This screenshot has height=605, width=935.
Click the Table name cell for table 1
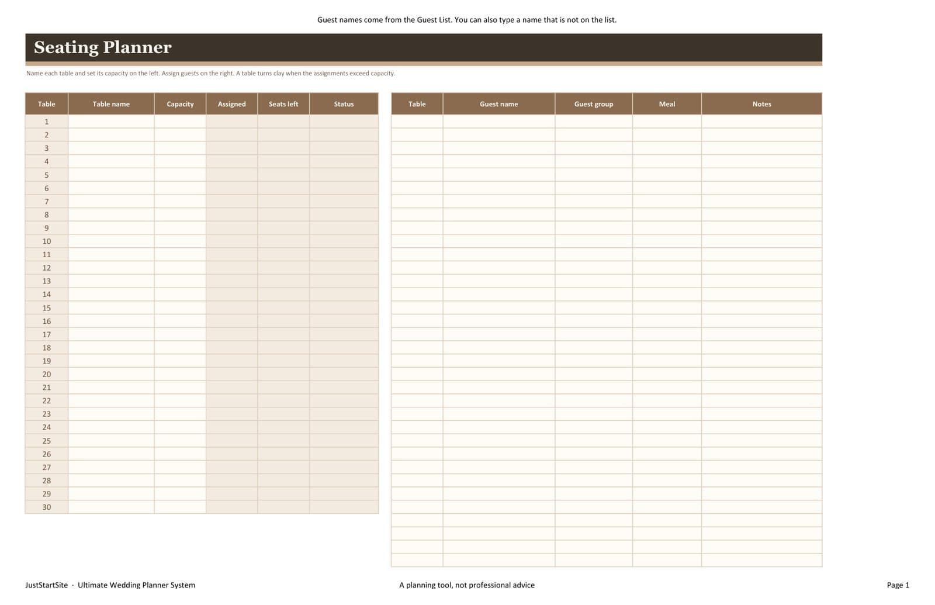pos(111,122)
